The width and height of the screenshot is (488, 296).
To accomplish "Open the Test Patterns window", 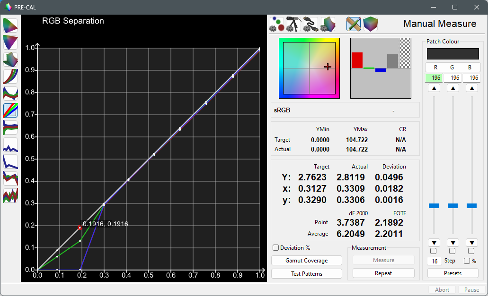I will 306,273.
